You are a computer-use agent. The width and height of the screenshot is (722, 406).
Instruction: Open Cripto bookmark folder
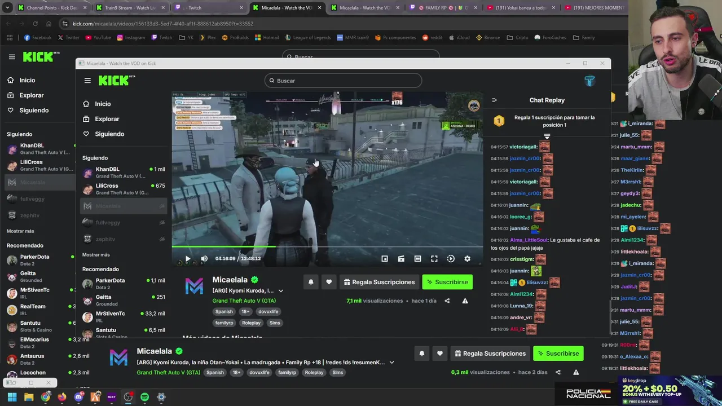pyautogui.click(x=518, y=38)
